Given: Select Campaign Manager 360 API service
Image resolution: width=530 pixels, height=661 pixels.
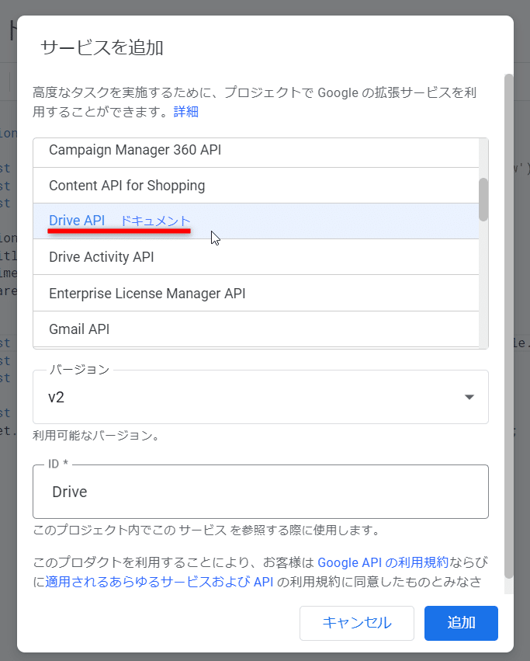Looking at the screenshot, I should click(x=256, y=152).
